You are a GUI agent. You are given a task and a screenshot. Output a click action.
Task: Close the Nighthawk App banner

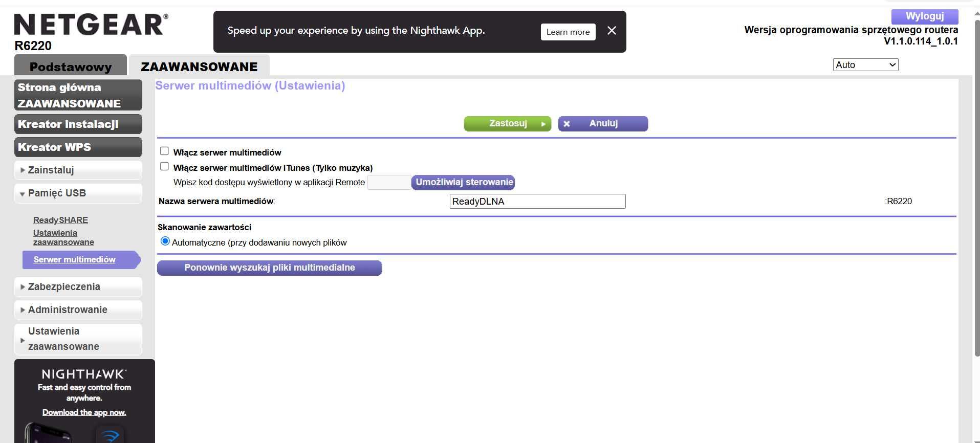612,31
